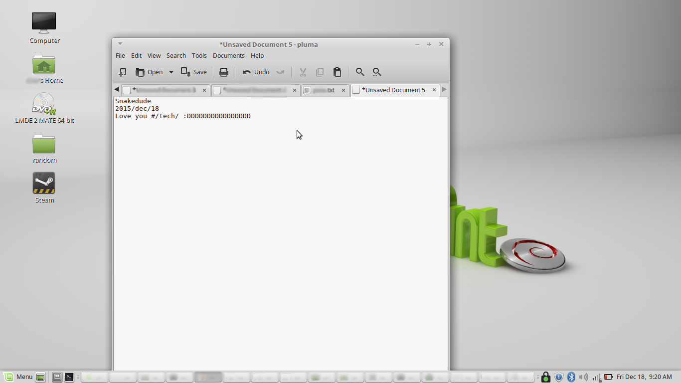Click the blue shield tray icon
Screen dimensions: 681x383
tap(559, 377)
